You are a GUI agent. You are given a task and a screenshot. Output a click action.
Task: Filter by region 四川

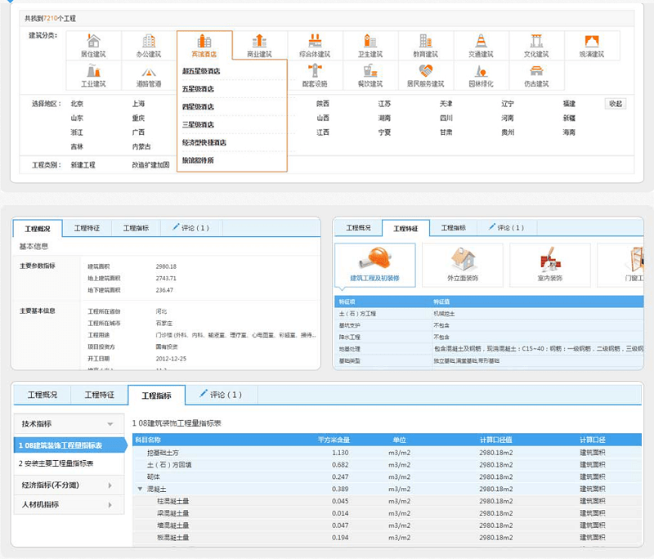point(446,118)
